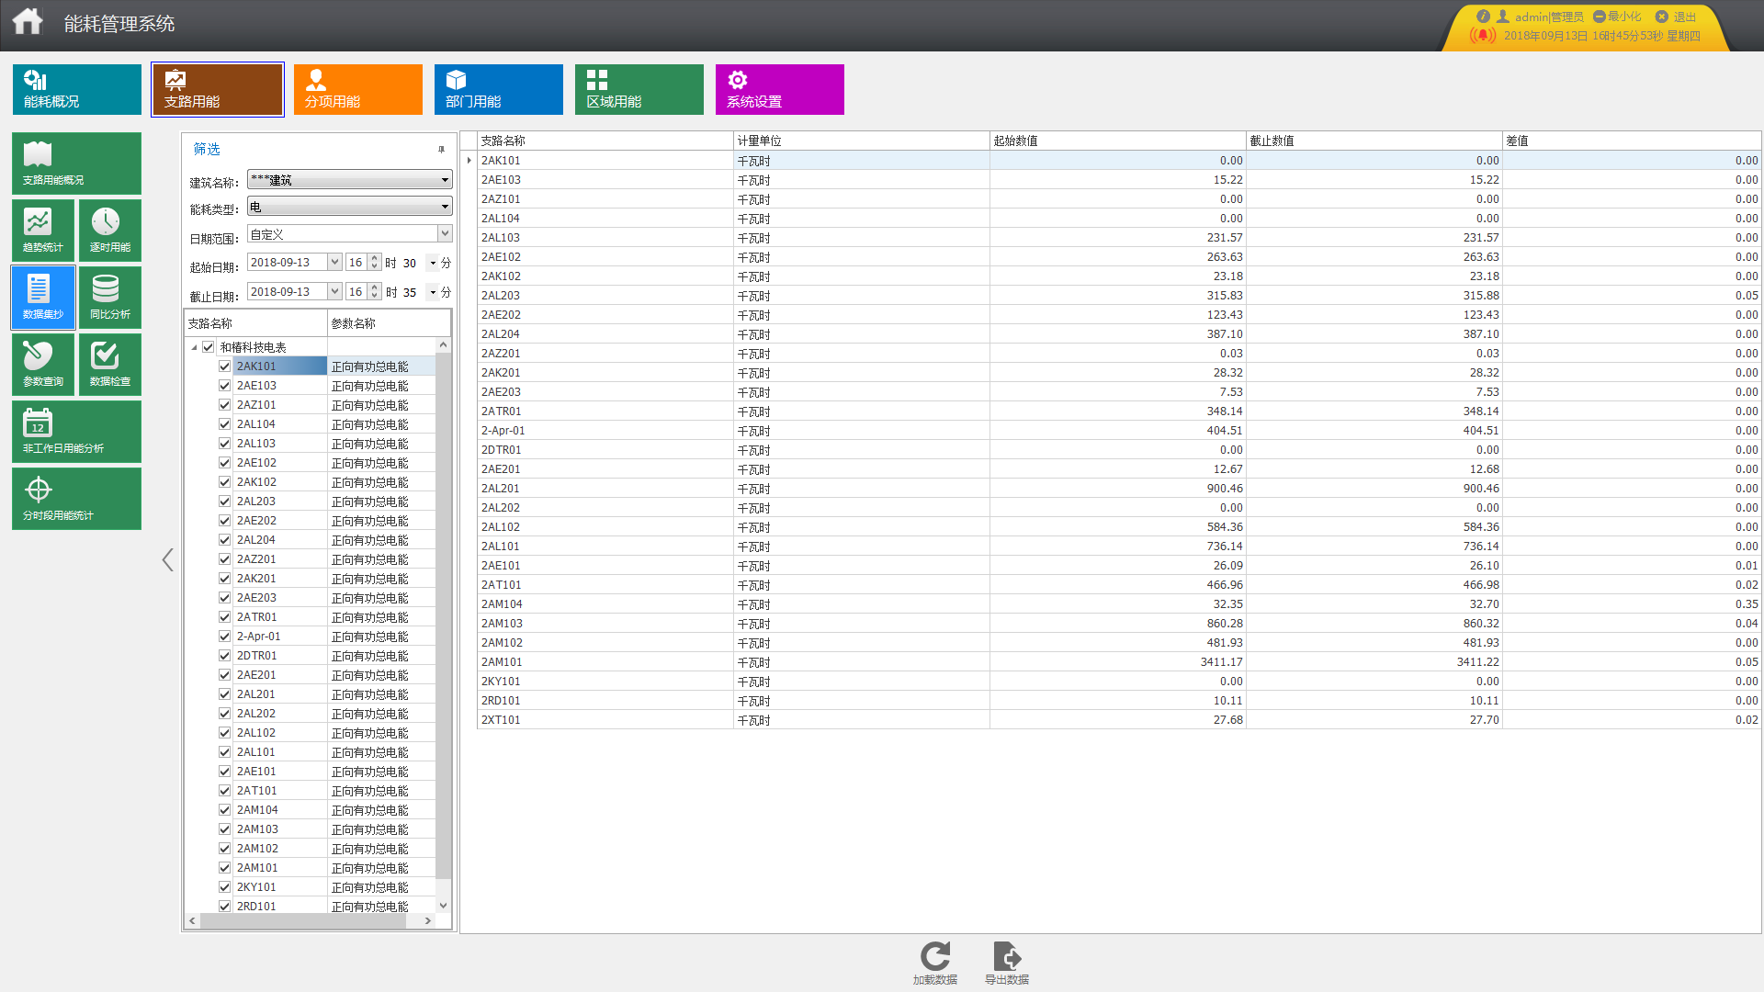Sort by the 差值 column header
This screenshot has width=1764, height=992.
[1631, 141]
